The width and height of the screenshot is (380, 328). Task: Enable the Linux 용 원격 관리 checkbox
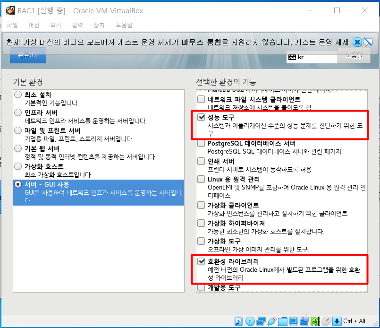201,179
